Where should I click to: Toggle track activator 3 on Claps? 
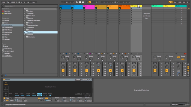tap(87, 70)
